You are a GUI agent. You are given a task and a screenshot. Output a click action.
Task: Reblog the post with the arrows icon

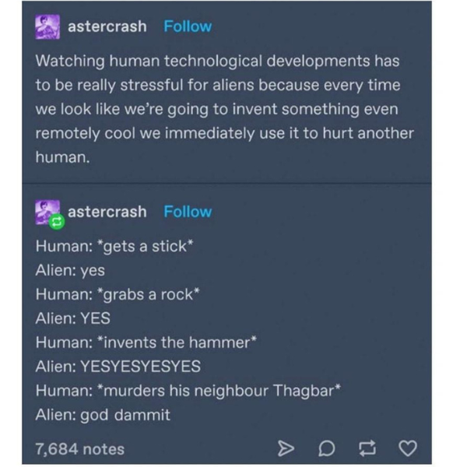coord(367,448)
